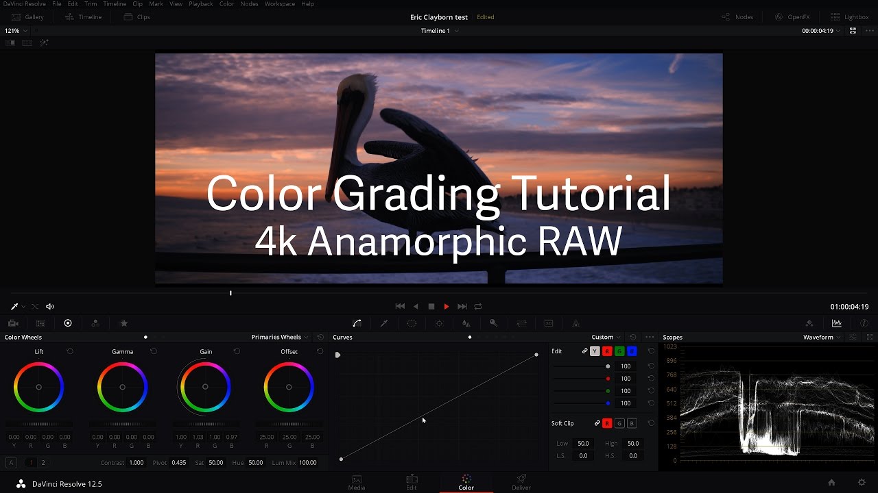Open the viewer timecode options dropdown
Screen dimensions: 878x493
pos(840,31)
